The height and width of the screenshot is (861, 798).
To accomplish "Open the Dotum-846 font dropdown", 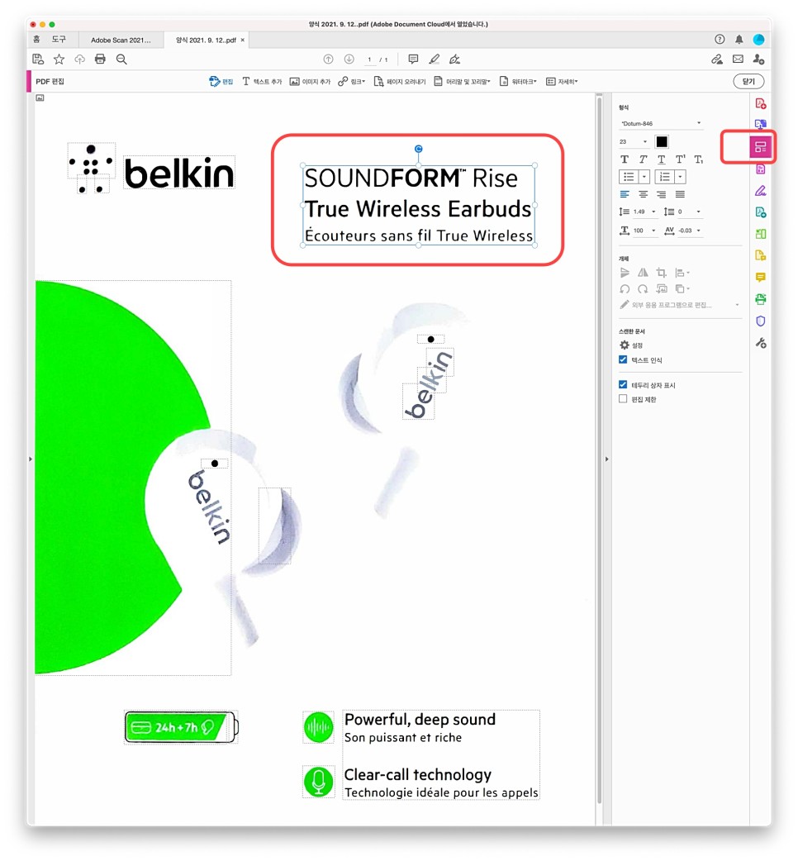I will pyautogui.click(x=661, y=124).
